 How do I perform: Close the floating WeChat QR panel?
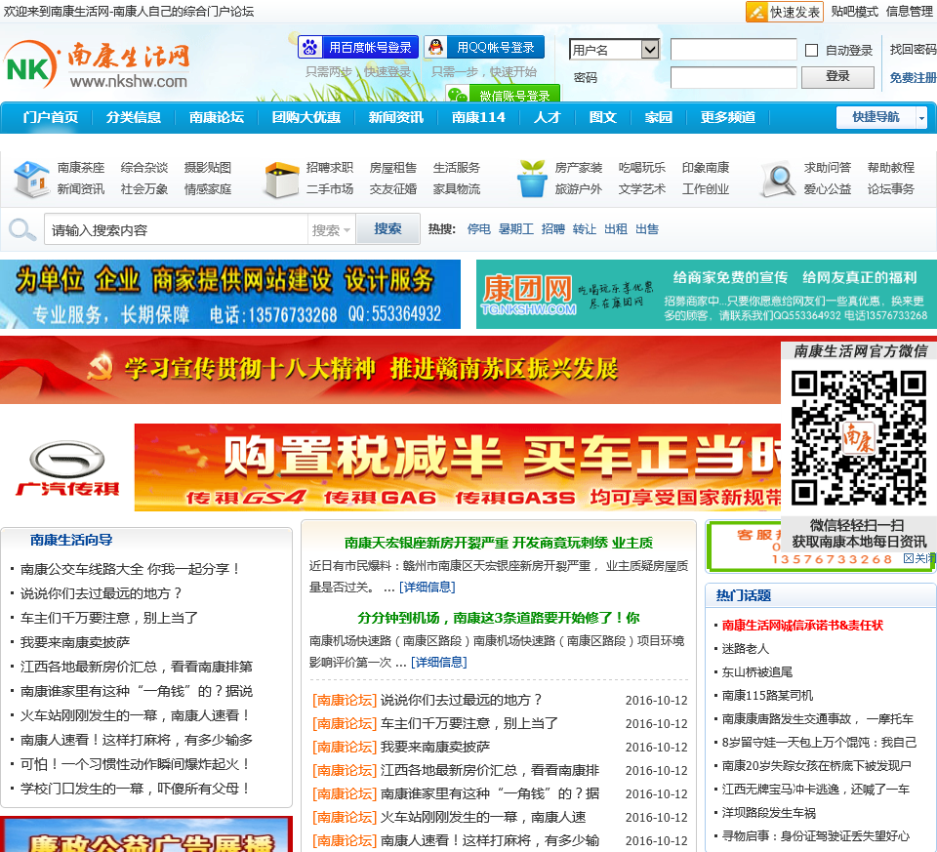(x=918, y=558)
